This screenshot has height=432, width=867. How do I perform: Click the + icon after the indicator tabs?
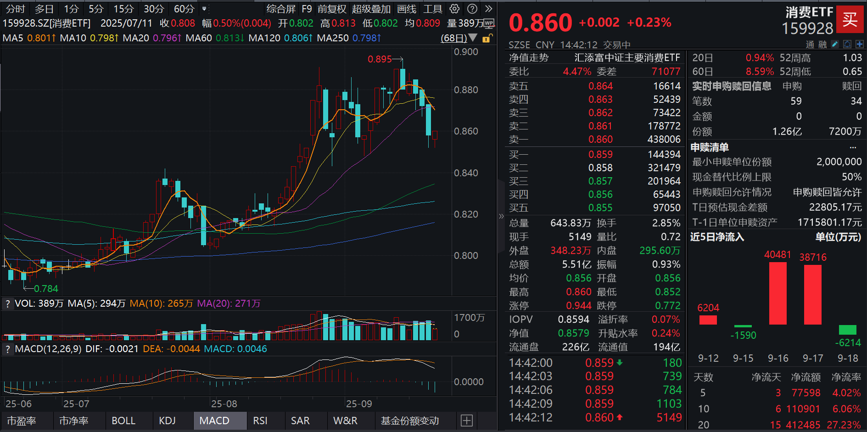pos(467,421)
